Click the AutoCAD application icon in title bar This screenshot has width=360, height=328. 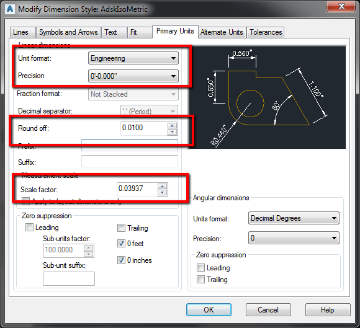[10, 9]
